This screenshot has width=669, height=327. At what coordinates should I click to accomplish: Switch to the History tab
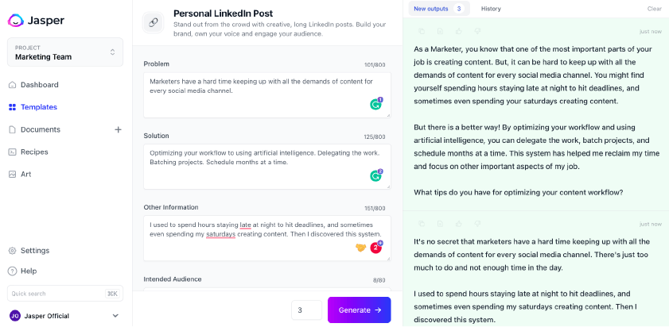491,9
